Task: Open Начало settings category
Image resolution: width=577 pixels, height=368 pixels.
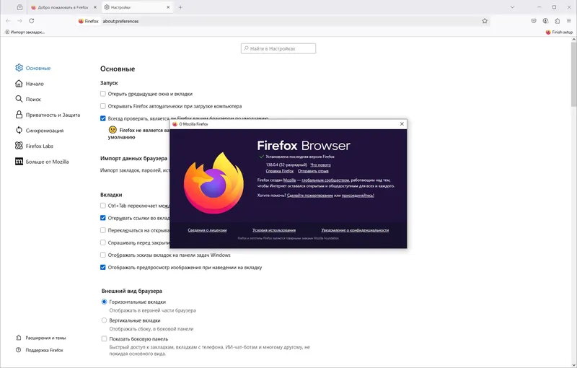Action: (30, 84)
